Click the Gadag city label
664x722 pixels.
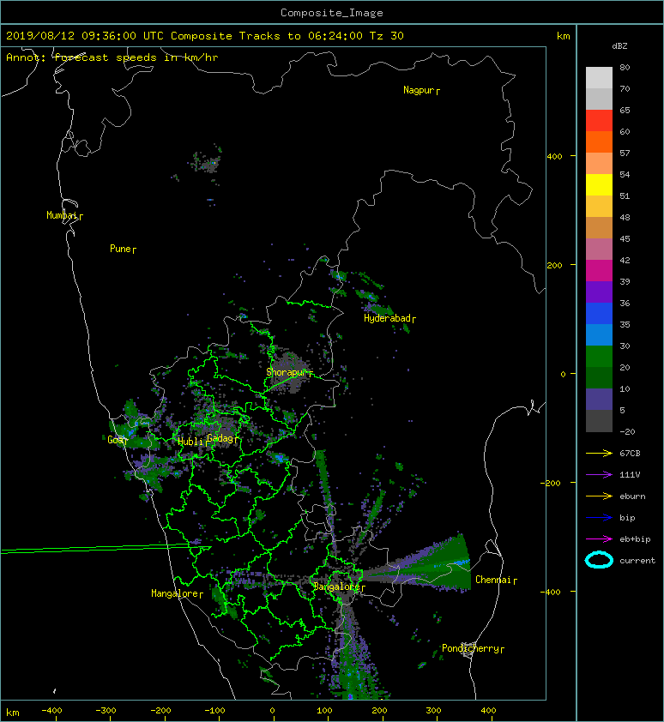click(222, 438)
